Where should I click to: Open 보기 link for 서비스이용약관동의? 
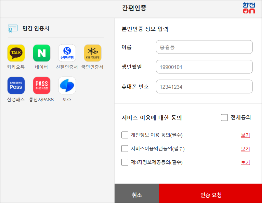245,149
